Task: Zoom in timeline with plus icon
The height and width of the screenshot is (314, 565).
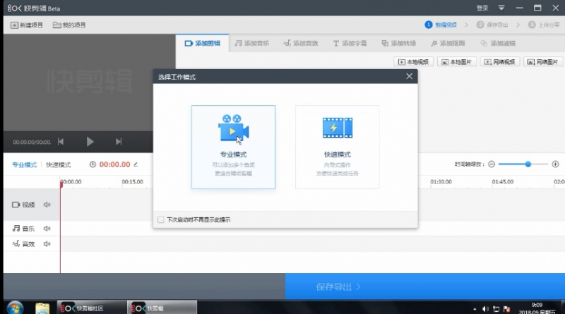Action: coord(555,164)
